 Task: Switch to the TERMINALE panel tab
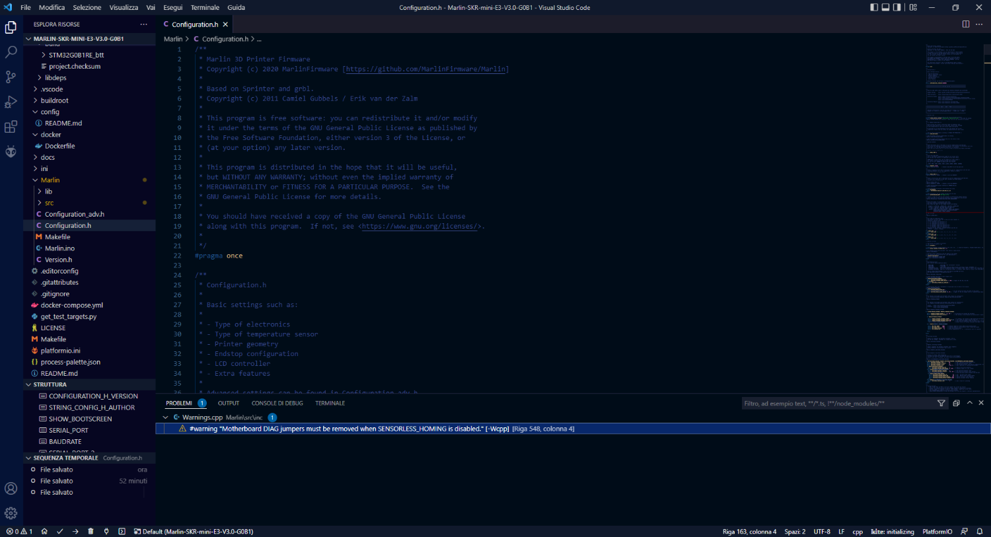[x=330, y=403]
